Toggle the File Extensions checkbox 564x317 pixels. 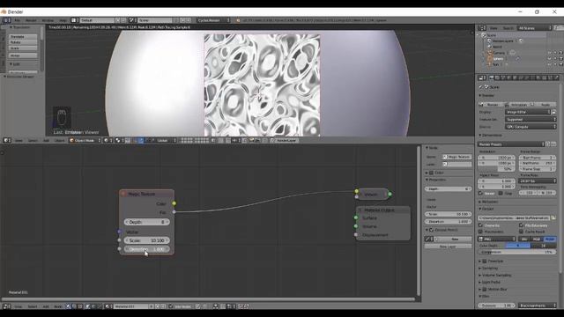pyautogui.click(x=521, y=225)
